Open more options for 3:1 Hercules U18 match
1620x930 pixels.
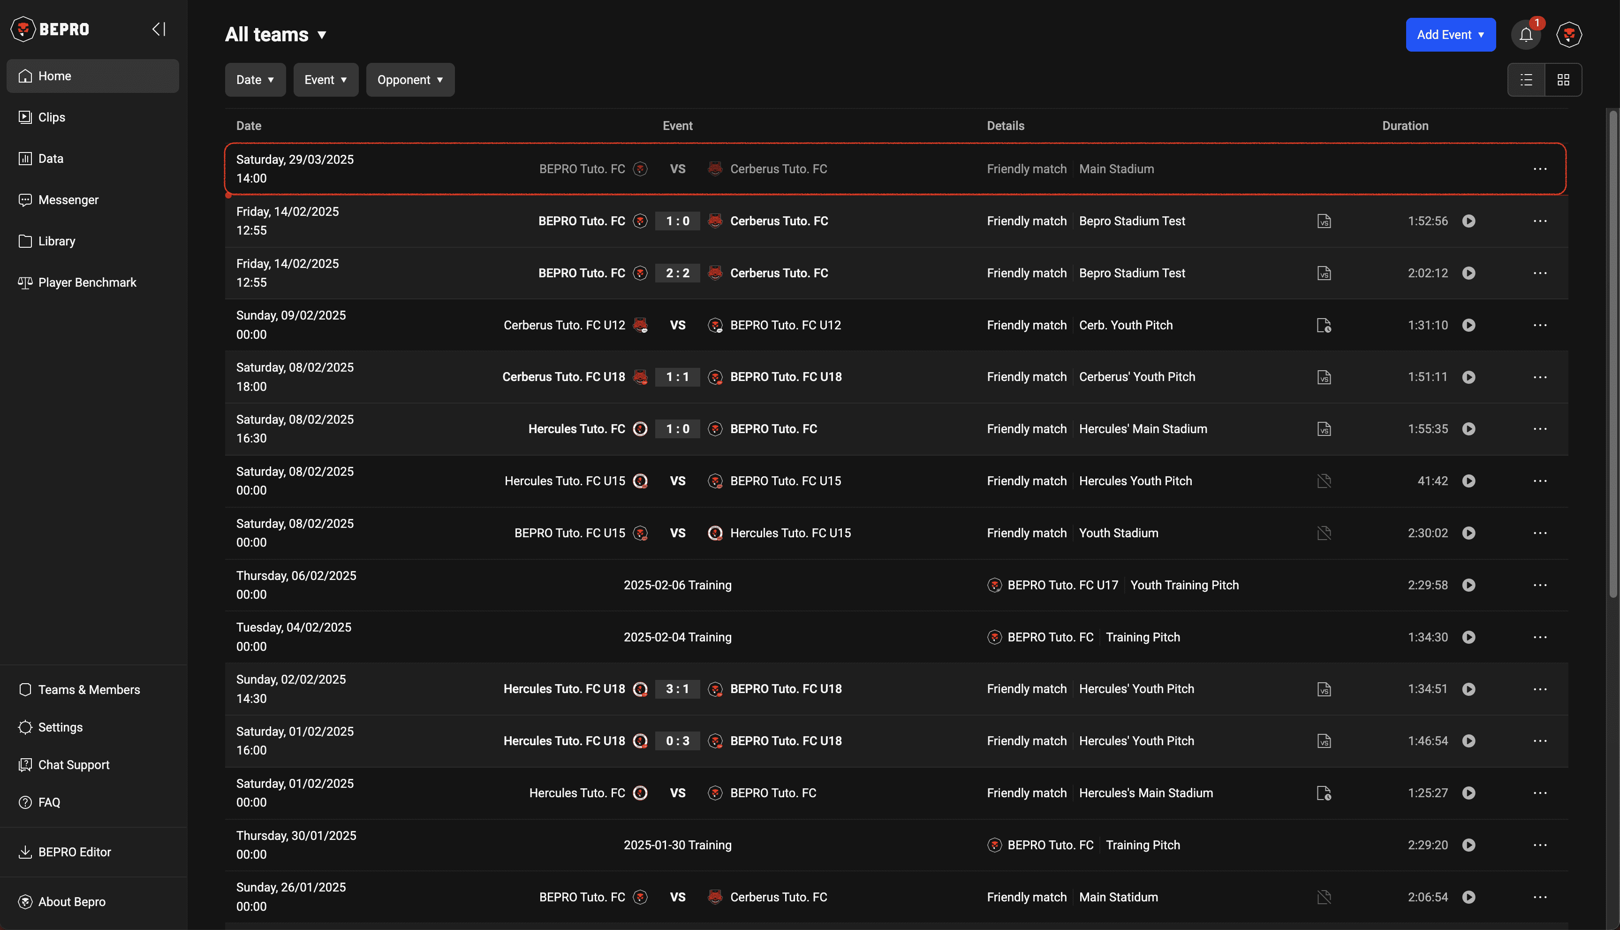tap(1540, 689)
